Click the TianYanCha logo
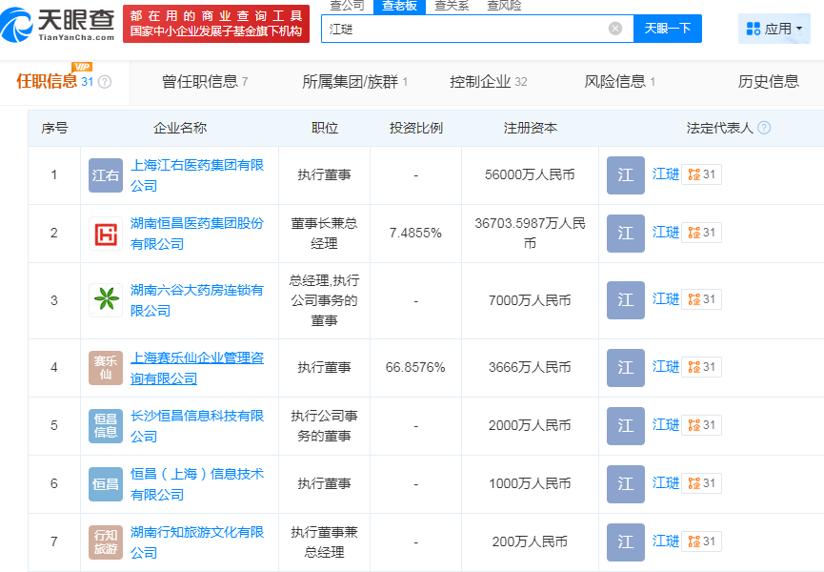Viewport: 824px width, 572px height. coord(59,24)
